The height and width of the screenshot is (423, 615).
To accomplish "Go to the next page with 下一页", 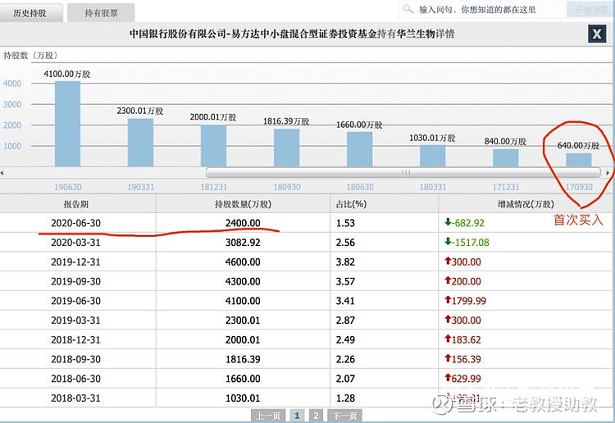I will pyautogui.click(x=344, y=416).
